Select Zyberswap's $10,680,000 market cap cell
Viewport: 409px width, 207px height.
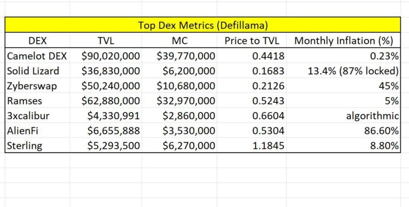[186, 86]
